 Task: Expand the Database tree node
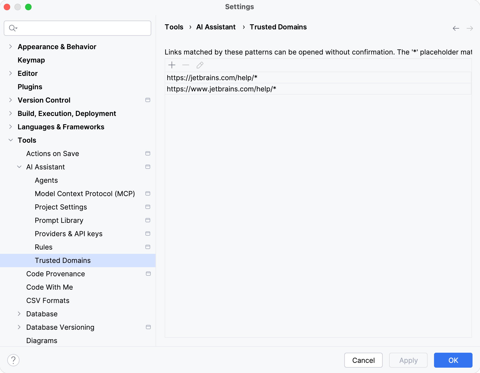19,314
